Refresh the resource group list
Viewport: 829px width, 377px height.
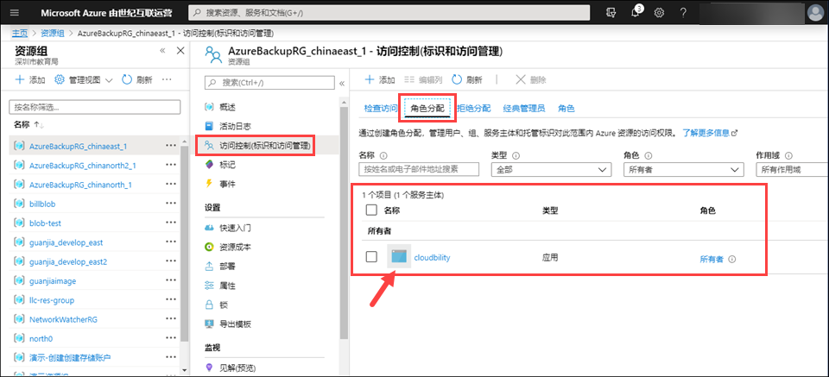tap(137, 79)
